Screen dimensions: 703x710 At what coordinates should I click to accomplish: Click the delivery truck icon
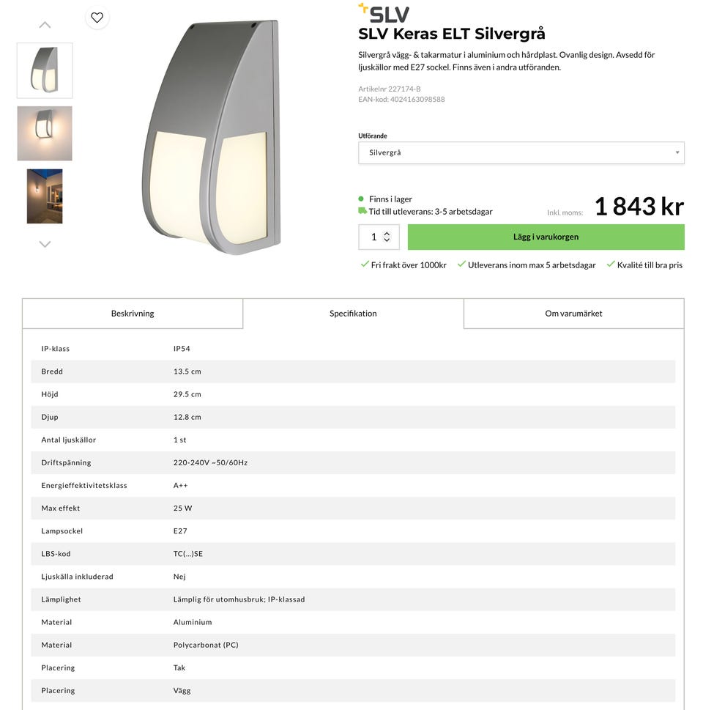click(x=362, y=211)
